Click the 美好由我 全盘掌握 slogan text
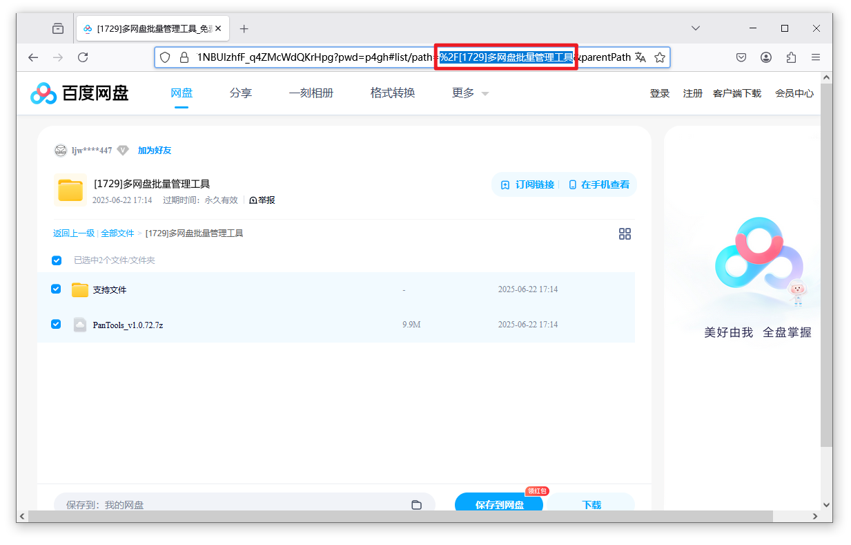The image size is (851, 545). coord(757,332)
